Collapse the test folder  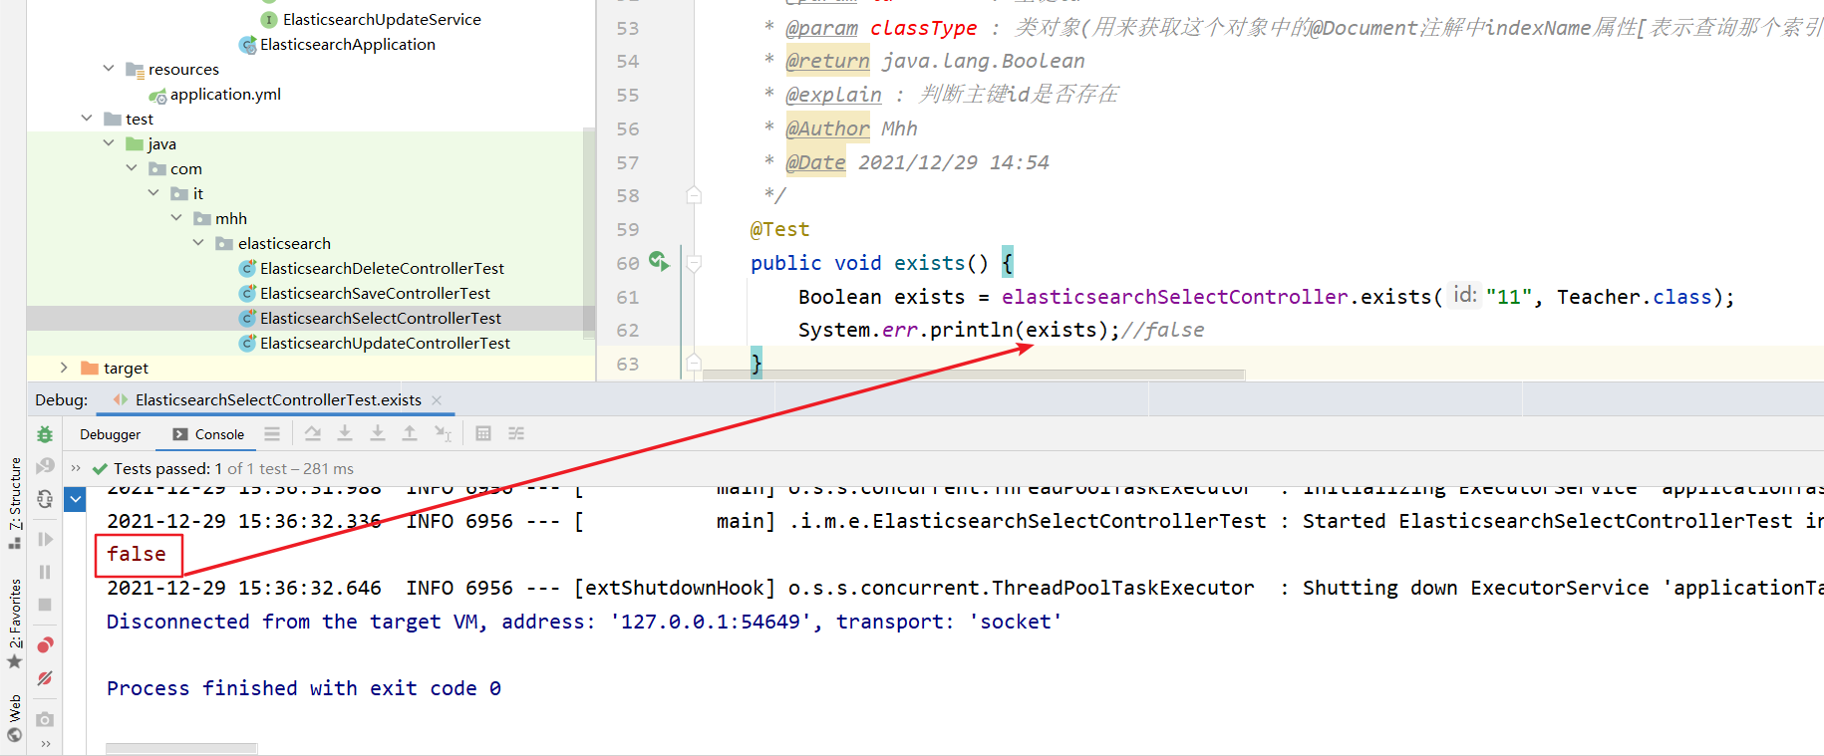click(x=87, y=119)
